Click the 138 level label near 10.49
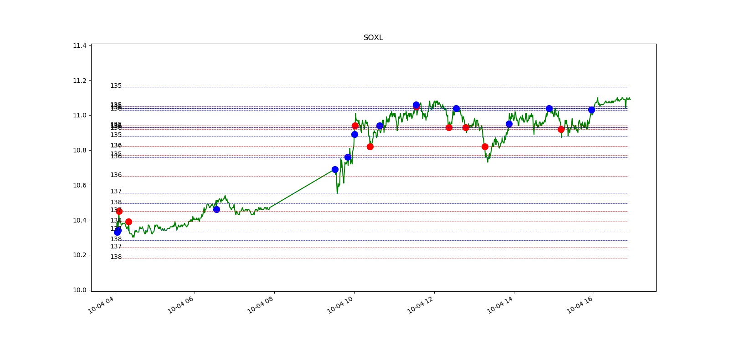Screen dimensions: 729x364 click(116, 202)
